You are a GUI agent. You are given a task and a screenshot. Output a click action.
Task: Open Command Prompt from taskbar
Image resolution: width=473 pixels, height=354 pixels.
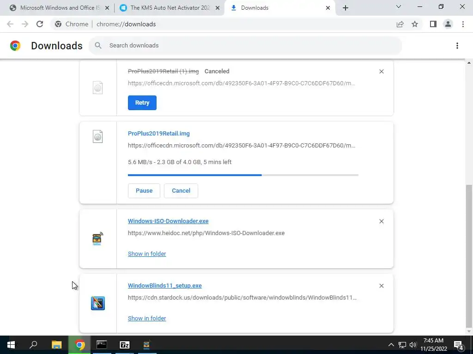(102, 345)
